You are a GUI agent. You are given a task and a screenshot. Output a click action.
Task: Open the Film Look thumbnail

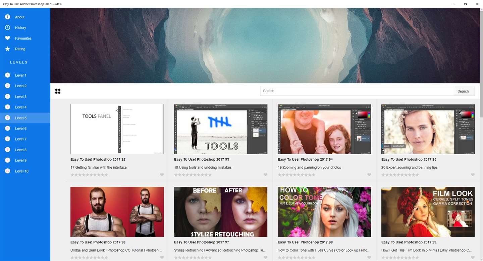point(428,212)
